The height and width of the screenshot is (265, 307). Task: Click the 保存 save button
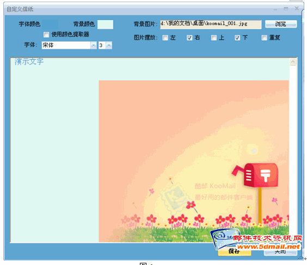pos(235,251)
